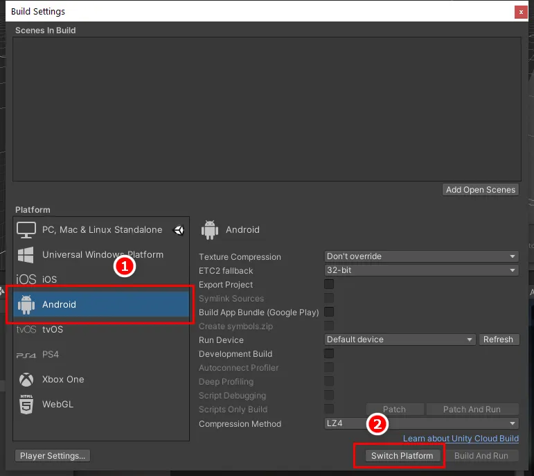Choose the iOS platform icon
The height and width of the screenshot is (476, 534).
[26, 279]
